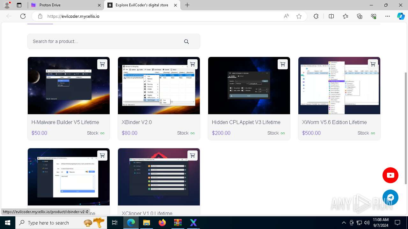
Task: Click the read aloud icon
Action: click(x=286, y=16)
